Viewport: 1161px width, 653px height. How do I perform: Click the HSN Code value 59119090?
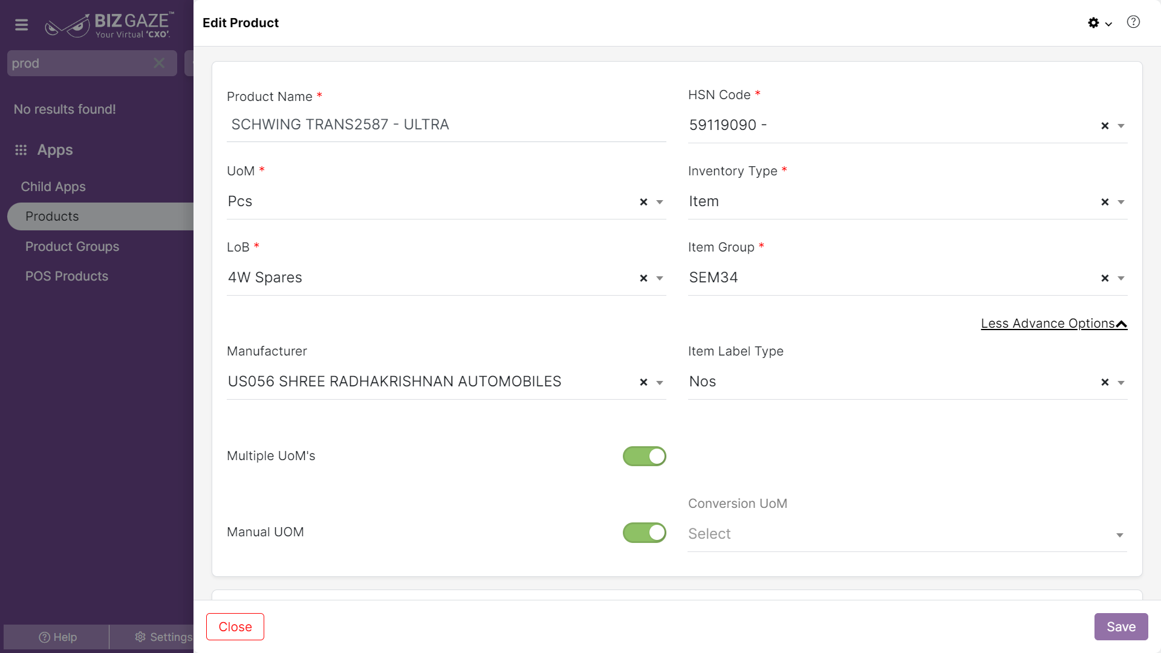pyautogui.click(x=728, y=125)
